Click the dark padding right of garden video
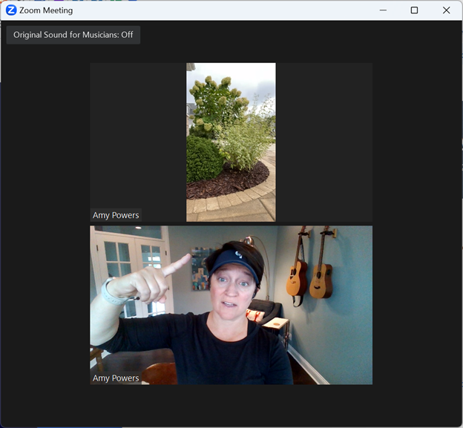Screen dimensions: 463x428 [x=324, y=141]
